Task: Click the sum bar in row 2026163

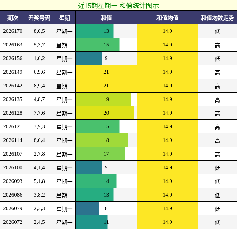Action: (98, 45)
